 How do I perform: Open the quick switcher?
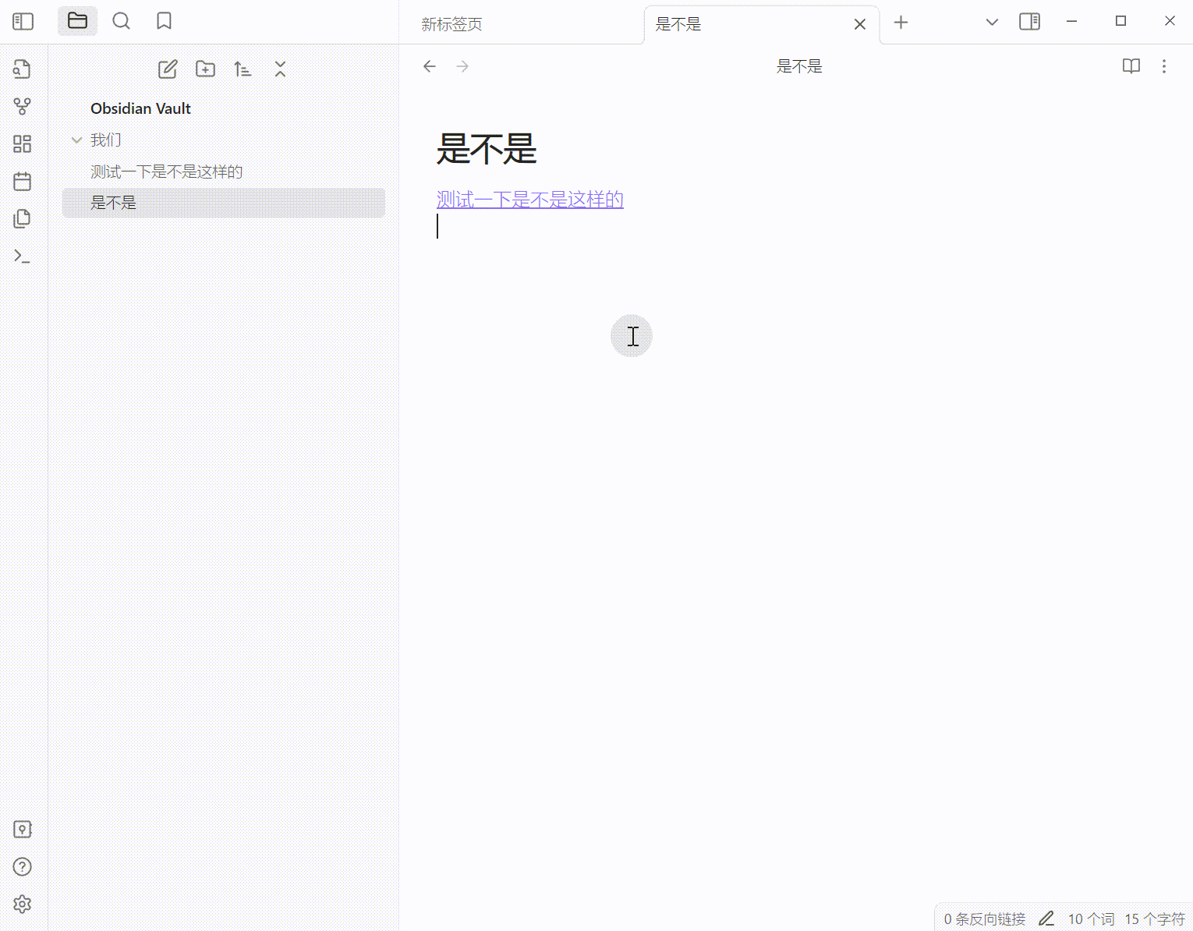[22, 69]
